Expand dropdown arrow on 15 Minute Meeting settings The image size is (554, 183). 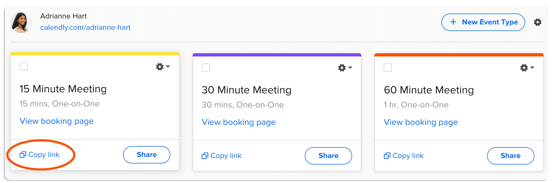click(x=168, y=67)
